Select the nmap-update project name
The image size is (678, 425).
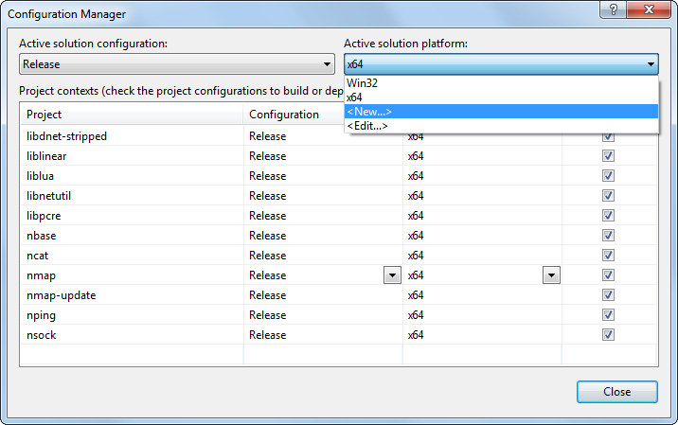click(61, 295)
